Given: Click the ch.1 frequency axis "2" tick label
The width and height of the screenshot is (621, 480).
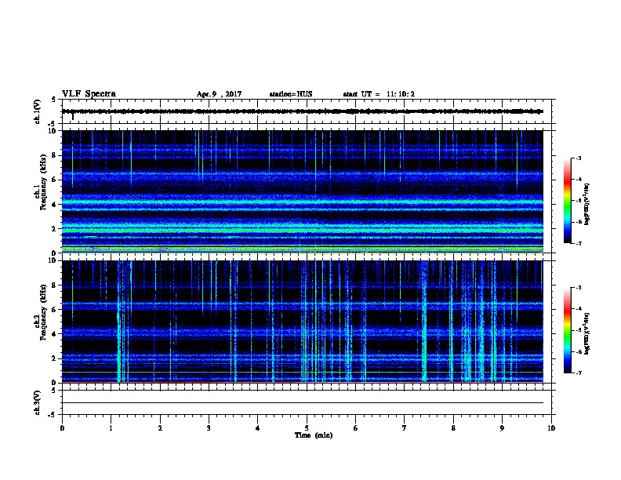Looking at the screenshot, I should pos(54,228).
